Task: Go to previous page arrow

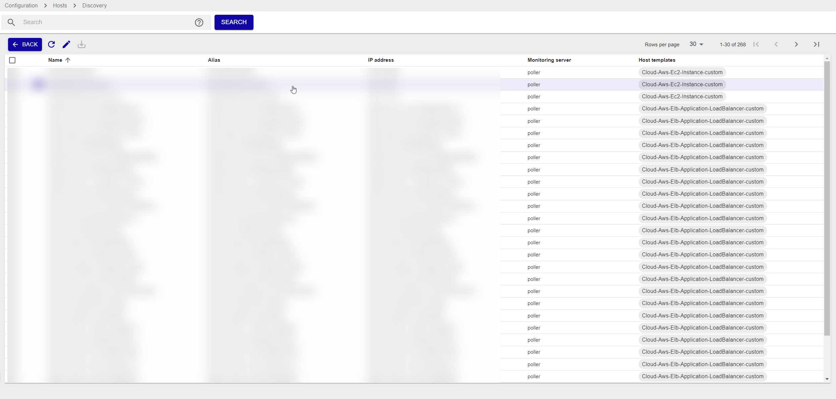Action: tap(776, 44)
